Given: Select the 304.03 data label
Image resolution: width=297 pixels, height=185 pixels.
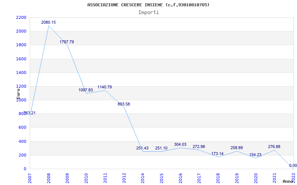Looking at the screenshot, I should 180,144.
